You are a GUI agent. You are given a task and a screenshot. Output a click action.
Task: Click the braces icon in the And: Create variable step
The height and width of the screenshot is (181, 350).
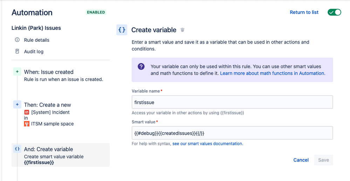coord(17,149)
